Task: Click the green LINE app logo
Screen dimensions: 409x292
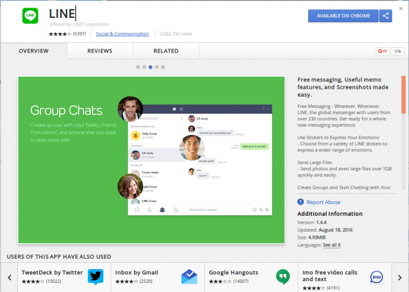Action: click(30, 16)
